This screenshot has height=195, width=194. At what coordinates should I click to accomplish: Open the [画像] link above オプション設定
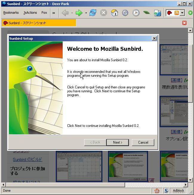pos(177,132)
